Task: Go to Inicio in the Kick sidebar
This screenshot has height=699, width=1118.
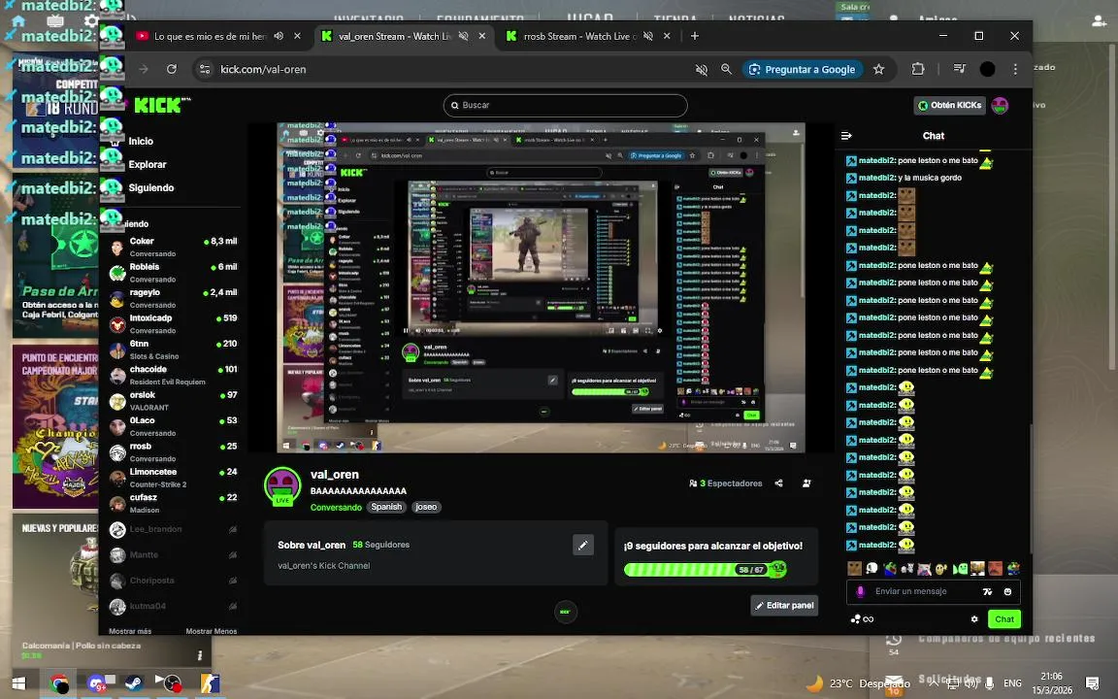Action: (x=141, y=141)
